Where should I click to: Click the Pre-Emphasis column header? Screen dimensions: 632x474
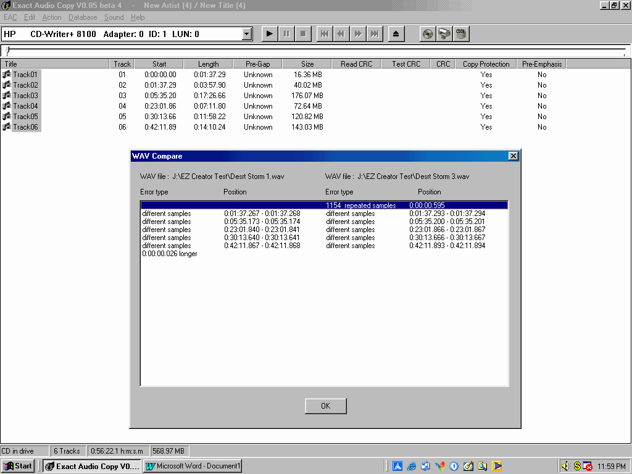[x=542, y=64]
